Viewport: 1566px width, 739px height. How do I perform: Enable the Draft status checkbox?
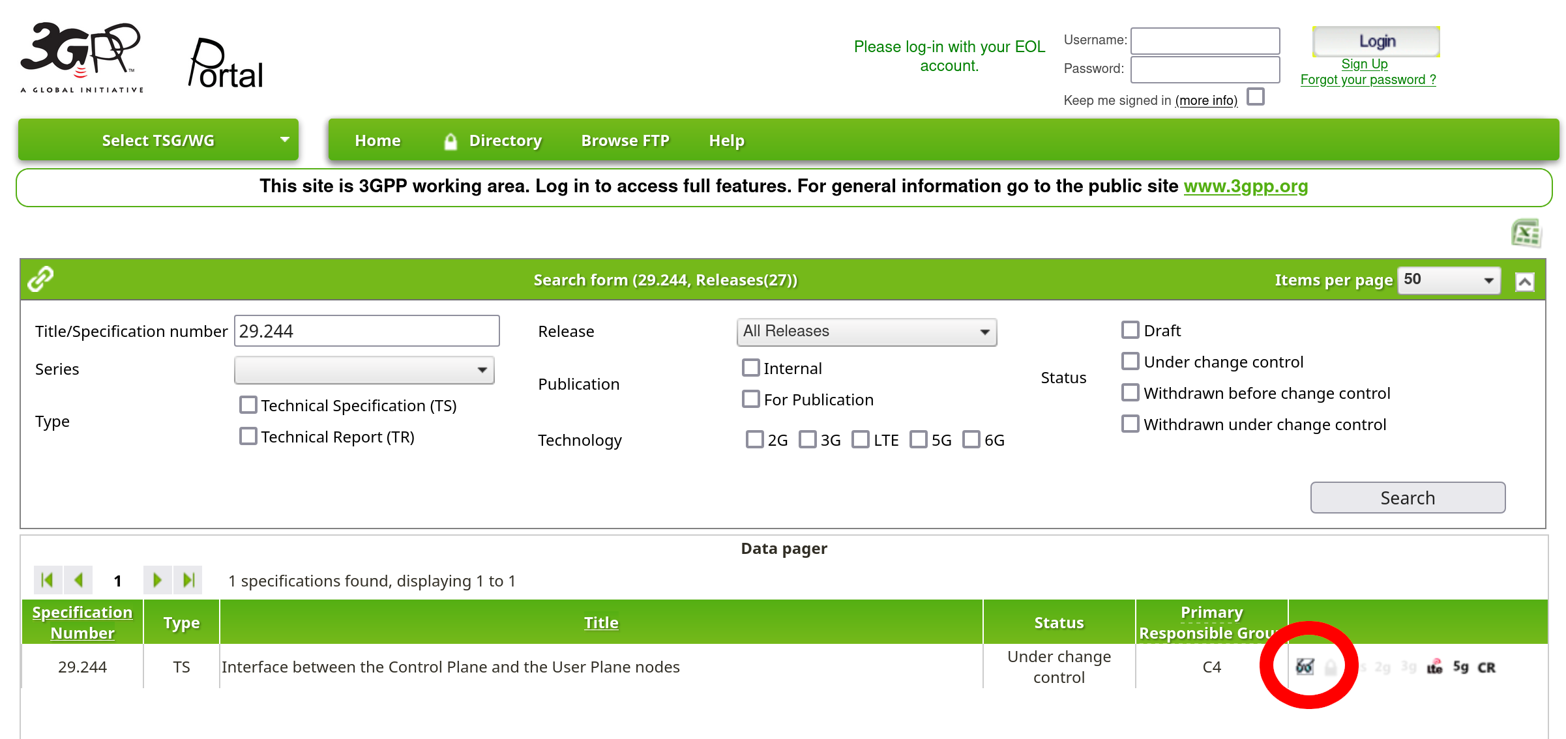click(x=1130, y=330)
